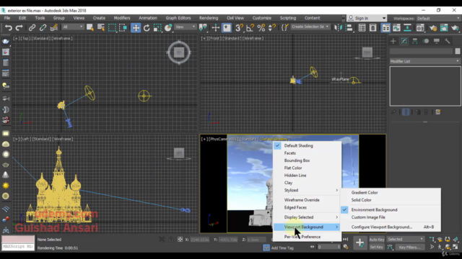Click the Set Key button
The width and height of the screenshot is (462, 259).
[x=377, y=247]
